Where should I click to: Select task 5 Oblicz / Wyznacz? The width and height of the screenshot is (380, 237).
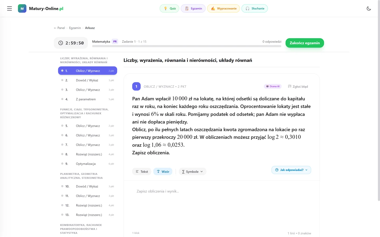click(88, 126)
